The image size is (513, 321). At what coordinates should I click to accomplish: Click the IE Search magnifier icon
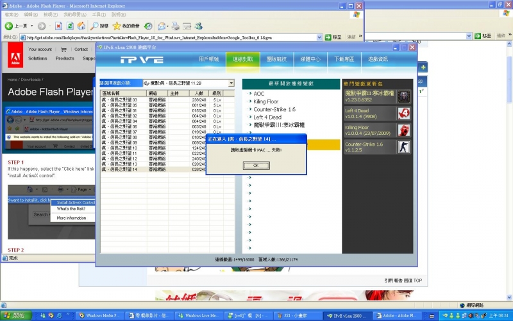tap(94, 26)
